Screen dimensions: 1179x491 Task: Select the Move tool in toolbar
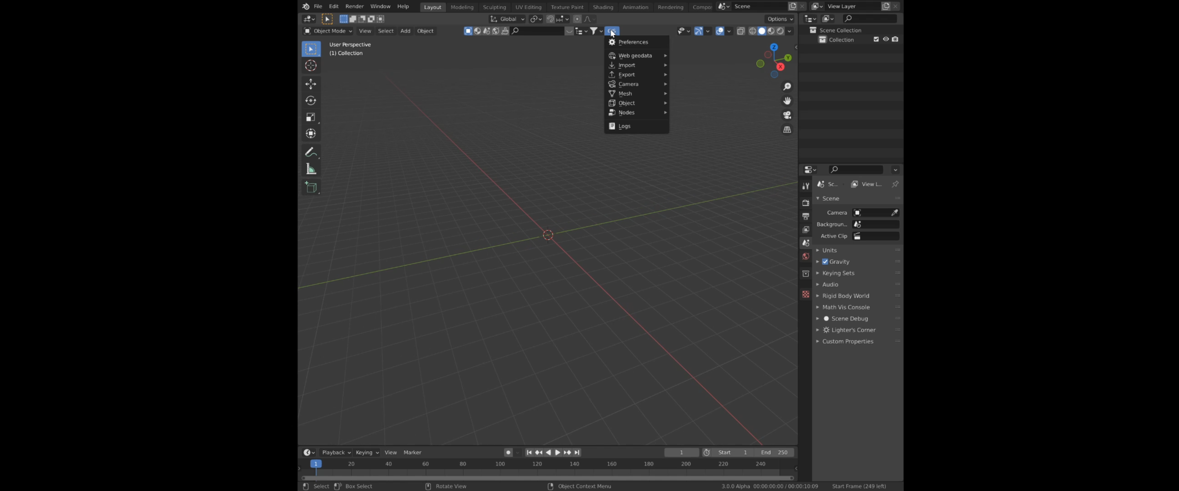pyautogui.click(x=310, y=84)
